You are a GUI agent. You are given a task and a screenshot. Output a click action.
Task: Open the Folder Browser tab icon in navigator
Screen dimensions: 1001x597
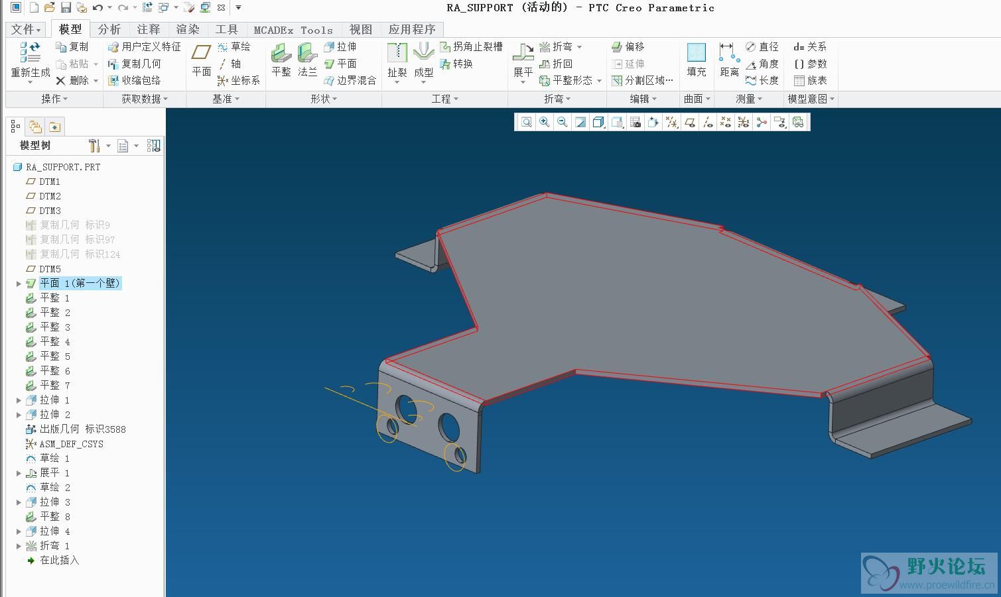pyautogui.click(x=35, y=127)
